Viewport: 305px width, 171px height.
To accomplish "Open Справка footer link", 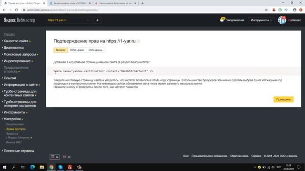I will (256, 156).
